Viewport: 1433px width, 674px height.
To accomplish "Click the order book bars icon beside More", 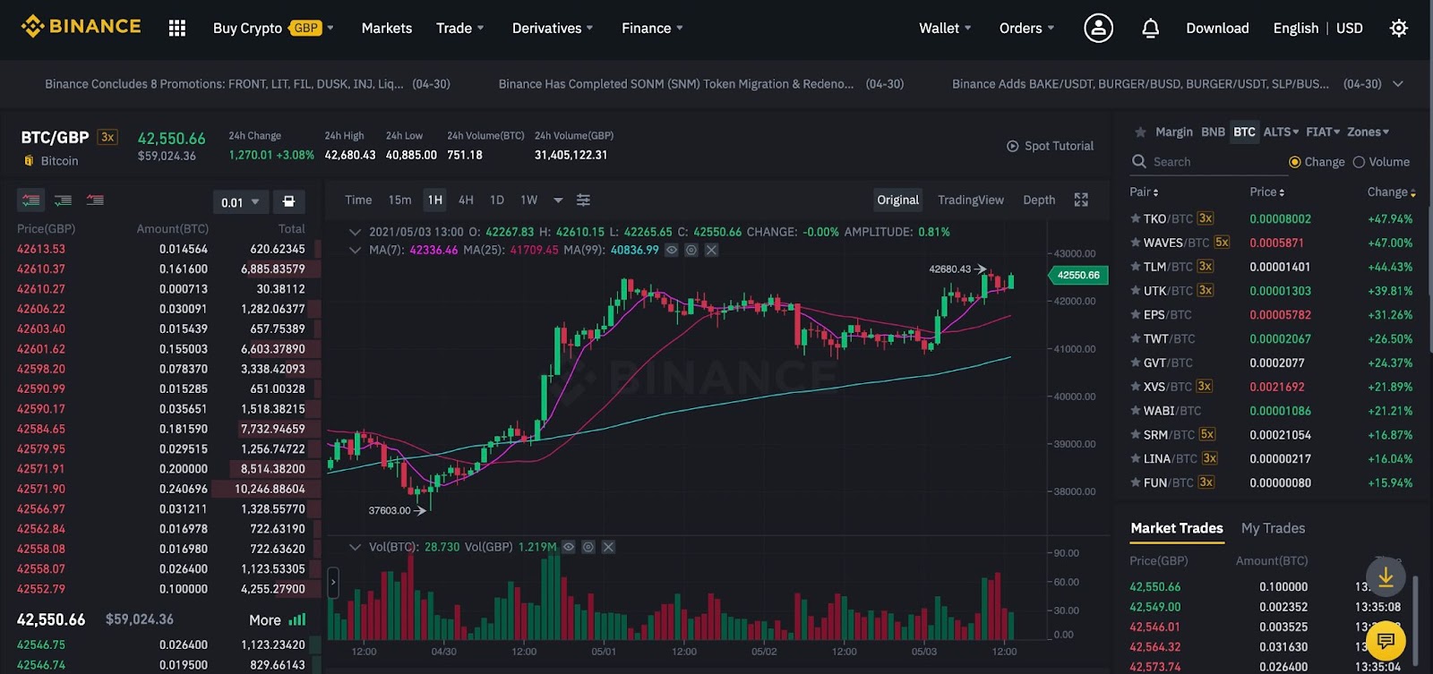I will click(297, 619).
